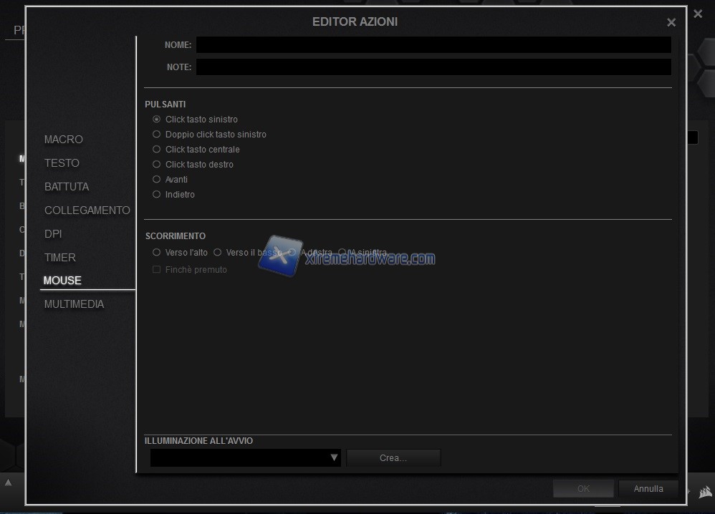Viewport: 715px width, 514px height.
Task: Select the BATTUTA section
Action: 67,187
